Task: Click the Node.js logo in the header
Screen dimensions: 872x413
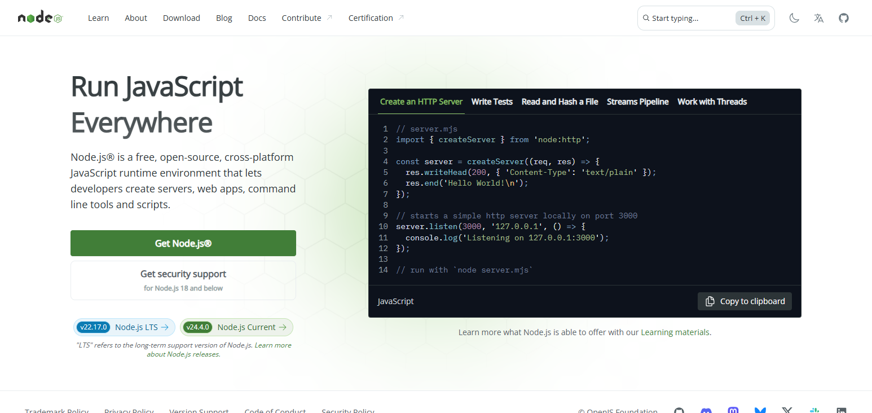Action: click(x=40, y=17)
